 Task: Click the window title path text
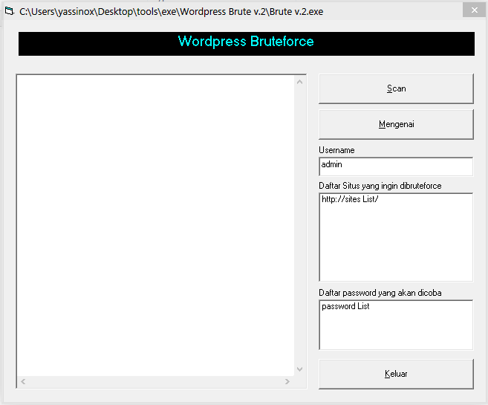point(171,12)
